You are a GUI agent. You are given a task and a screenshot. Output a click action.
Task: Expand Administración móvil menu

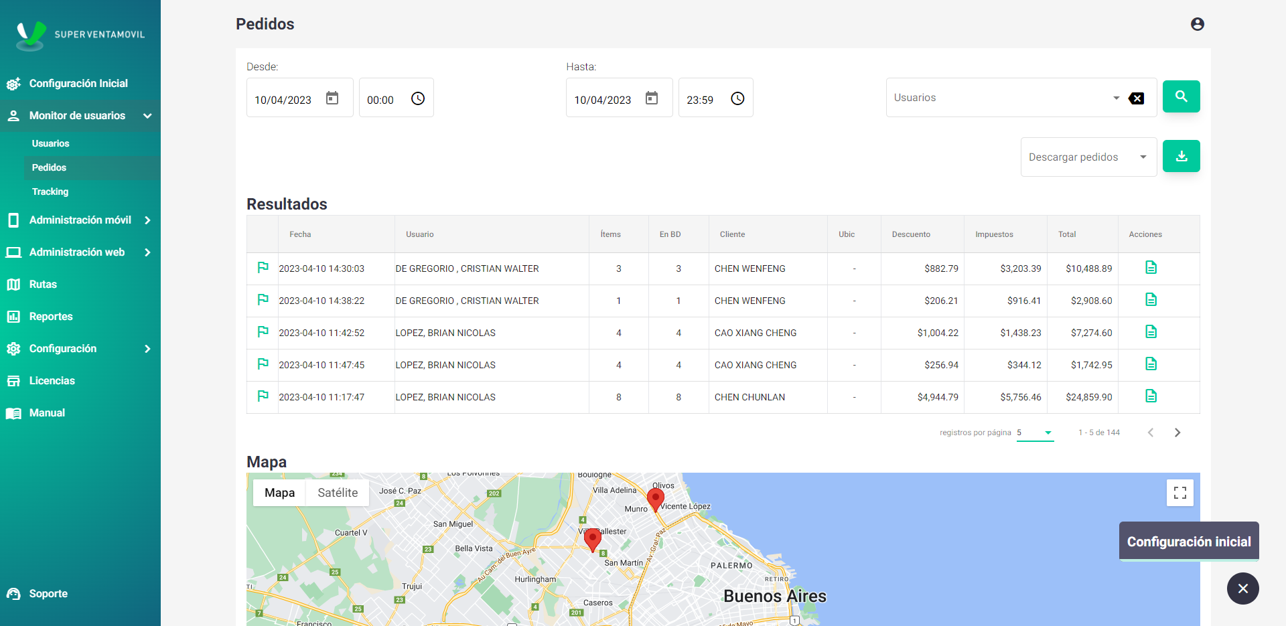pos(80,220)
